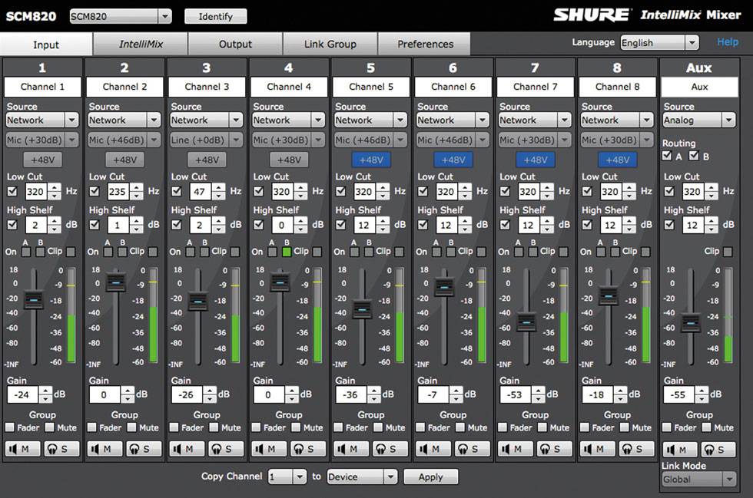Mute the Aux channel speaker button
The height and width of the screenshot is (498, 753).
[680, 450]
